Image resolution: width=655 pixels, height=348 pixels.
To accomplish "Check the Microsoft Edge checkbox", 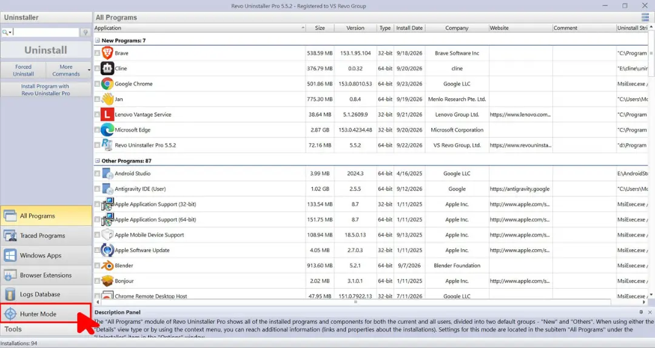I will point(97,130).
